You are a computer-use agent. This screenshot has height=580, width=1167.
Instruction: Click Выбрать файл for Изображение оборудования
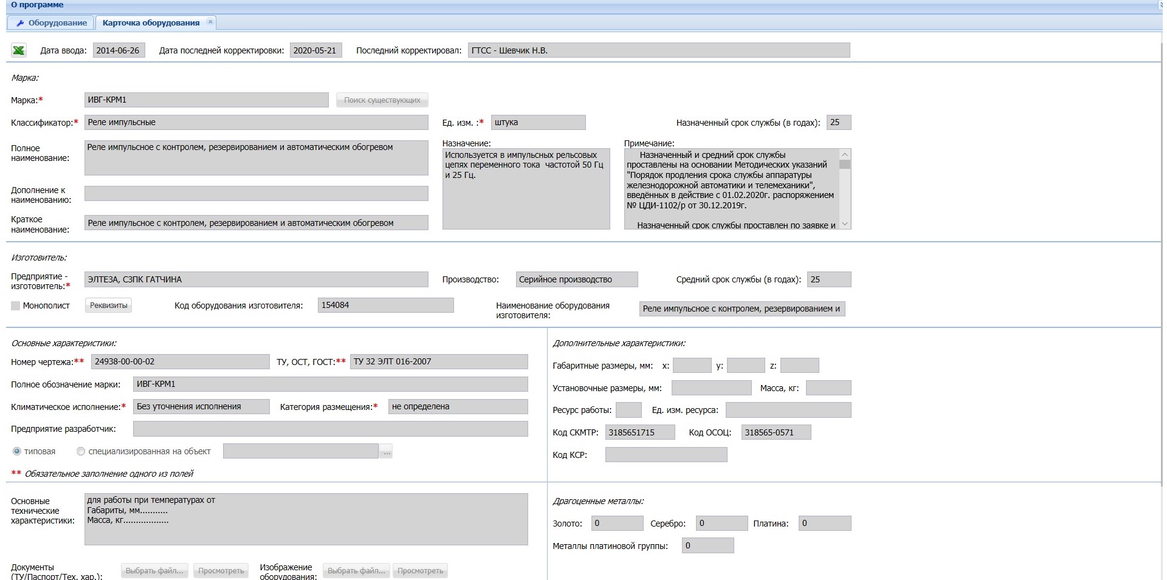point(356,570)
